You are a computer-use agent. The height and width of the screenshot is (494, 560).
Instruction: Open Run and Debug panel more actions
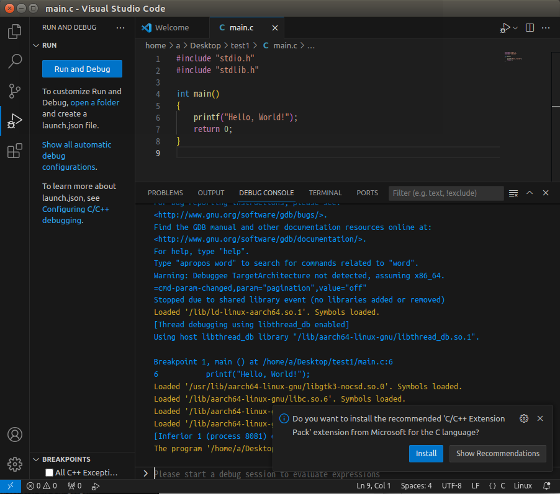coord(120,27)
